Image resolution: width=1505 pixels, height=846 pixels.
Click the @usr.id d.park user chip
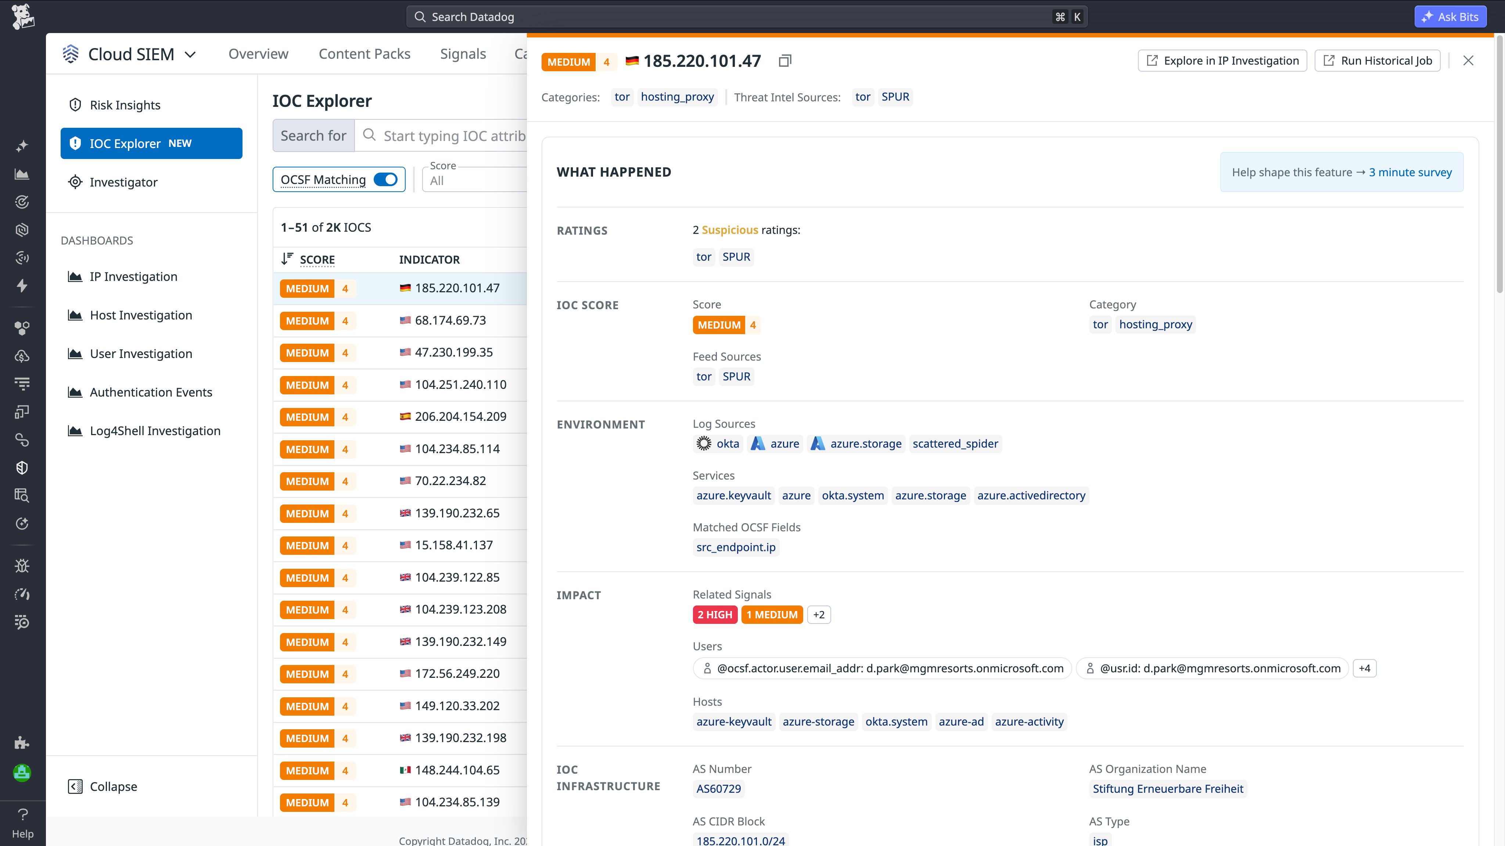tap(1212, 669)
